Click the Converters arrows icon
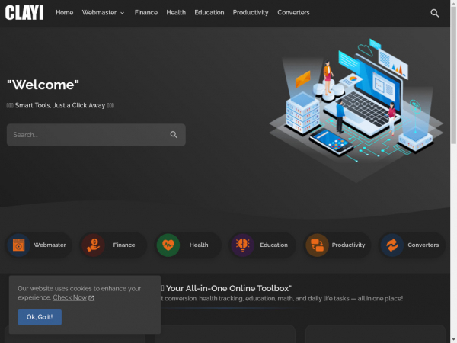Viewport: 457px width, 343px height. pos(392,245)
